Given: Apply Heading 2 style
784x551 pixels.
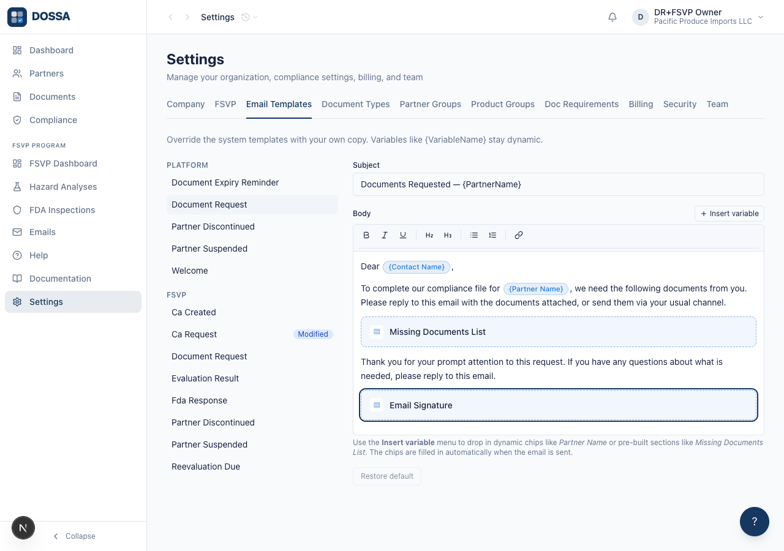Looking at the screenshot, I should 429,235.
